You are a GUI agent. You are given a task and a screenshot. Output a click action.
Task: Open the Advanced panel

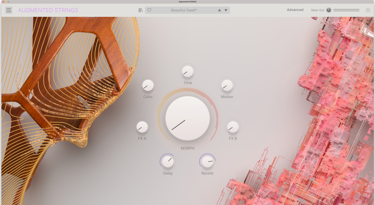coord(295,10)
